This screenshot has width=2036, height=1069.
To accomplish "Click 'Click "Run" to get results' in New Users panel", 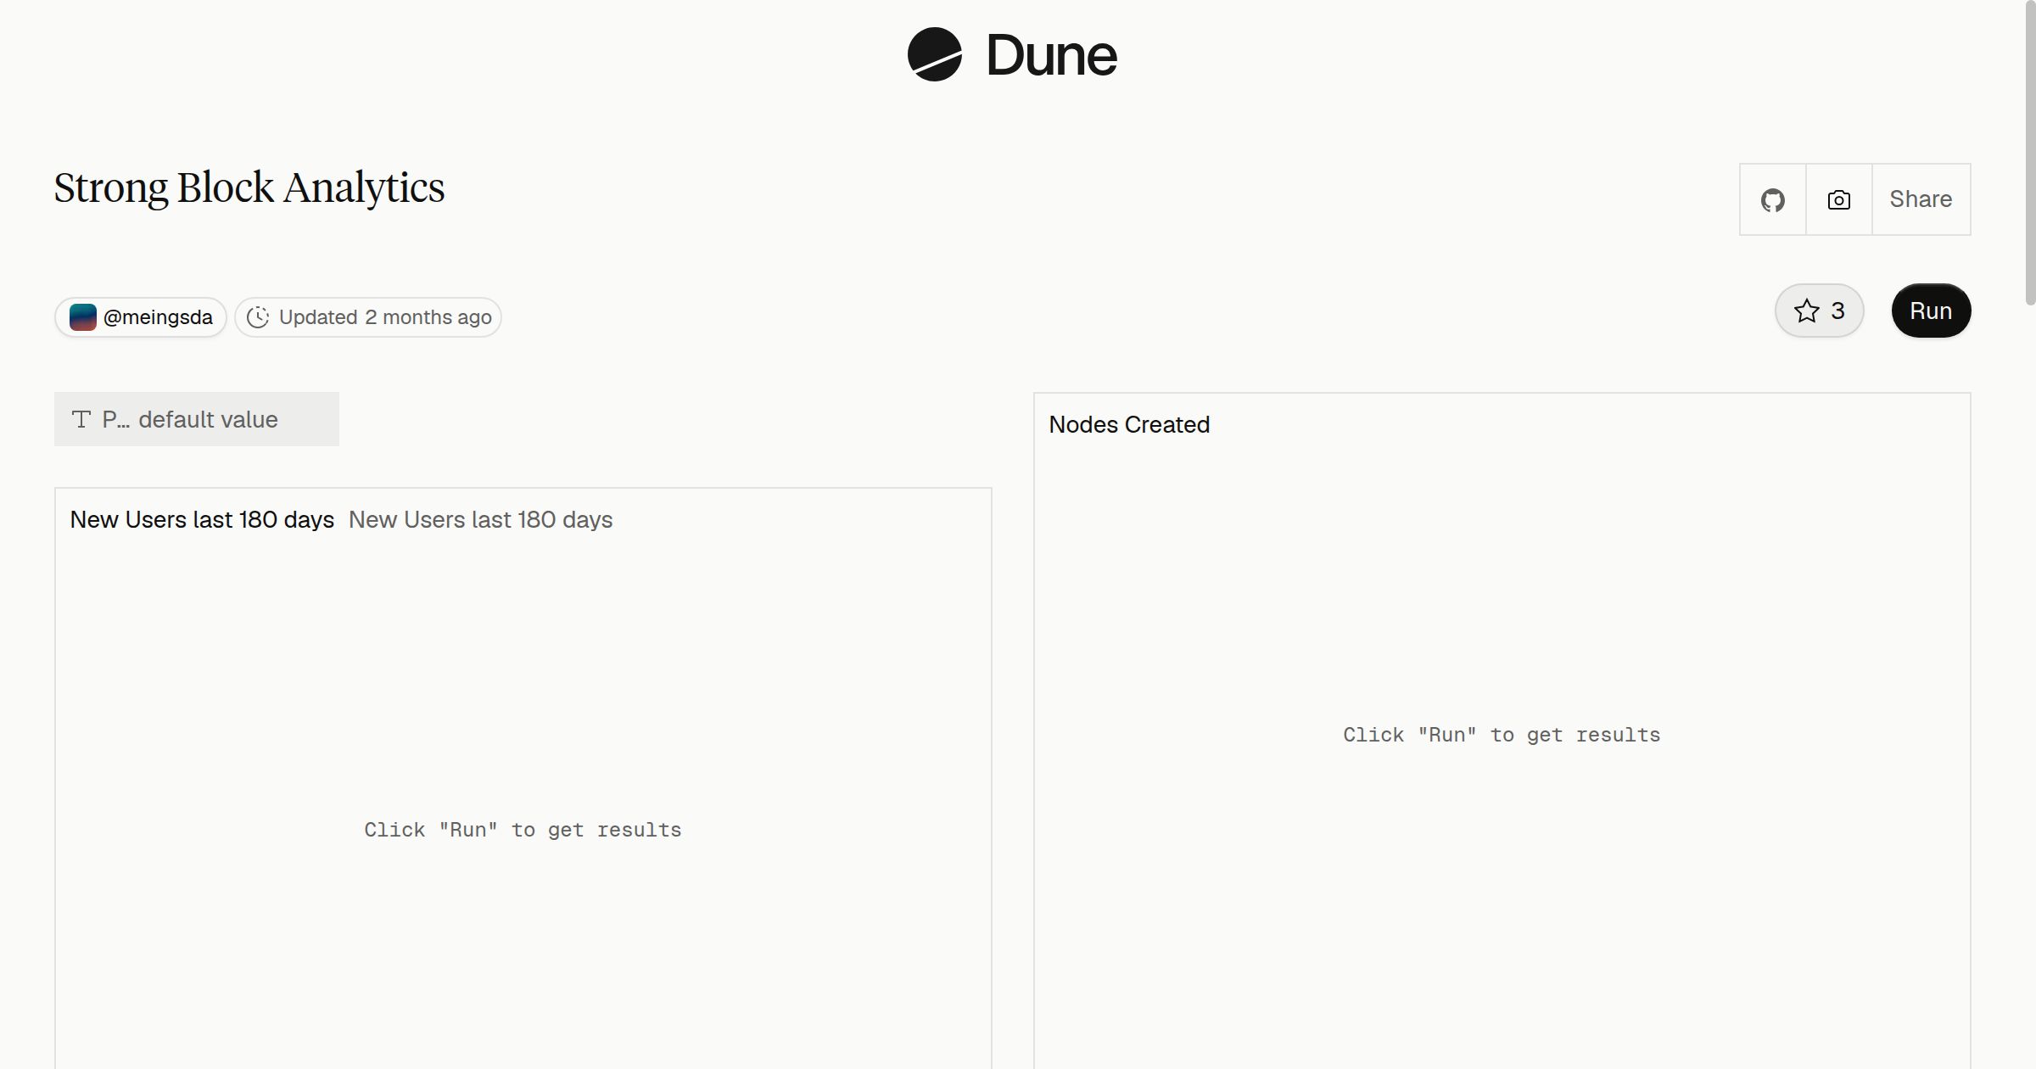I will (x=523, y=830).
